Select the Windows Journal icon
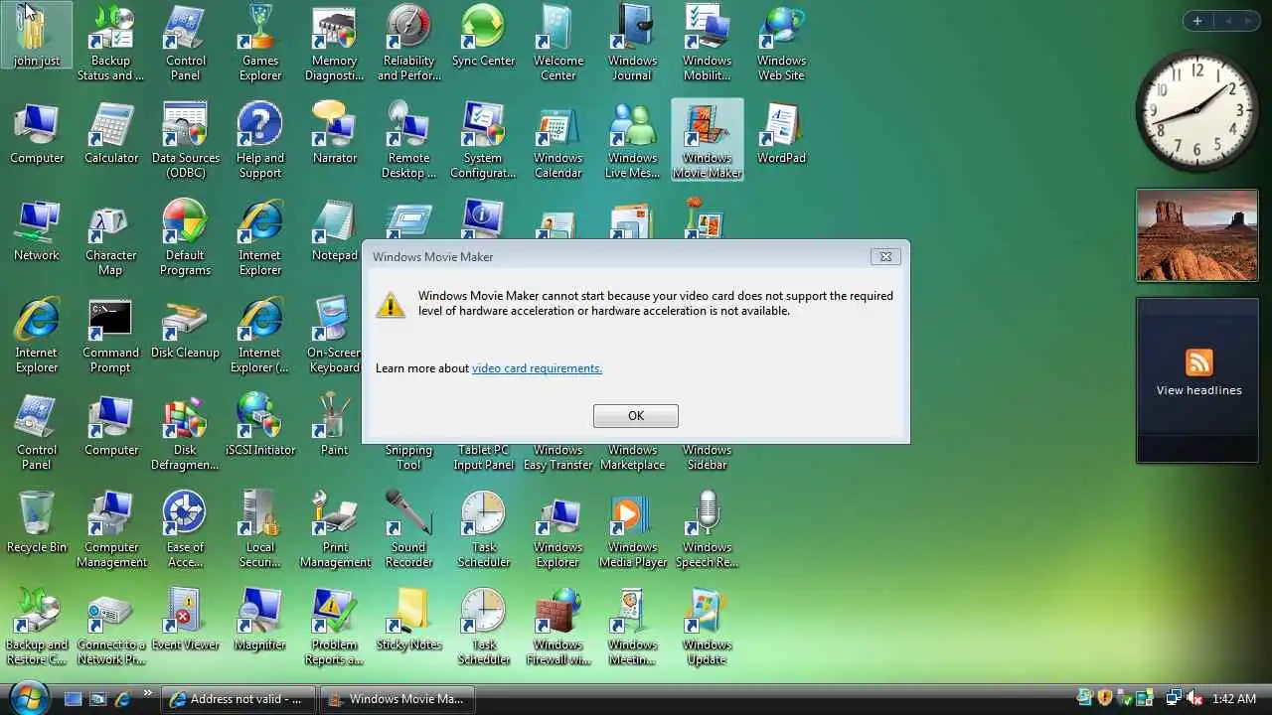 point(632,43)
